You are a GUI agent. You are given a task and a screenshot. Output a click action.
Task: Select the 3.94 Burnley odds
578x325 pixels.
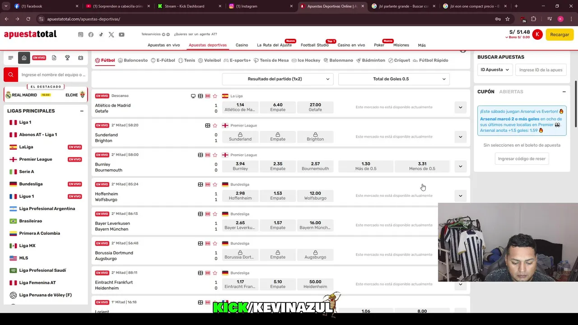pos(240,166)
